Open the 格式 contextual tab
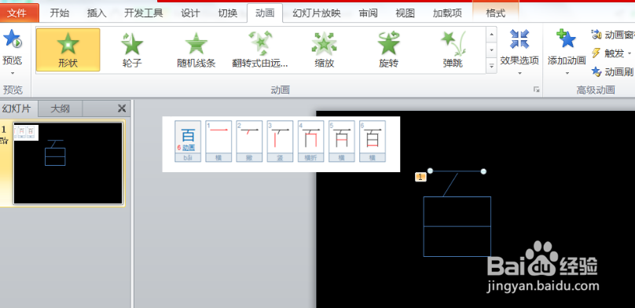Screen dimensions: 635x308 (496, 13)
